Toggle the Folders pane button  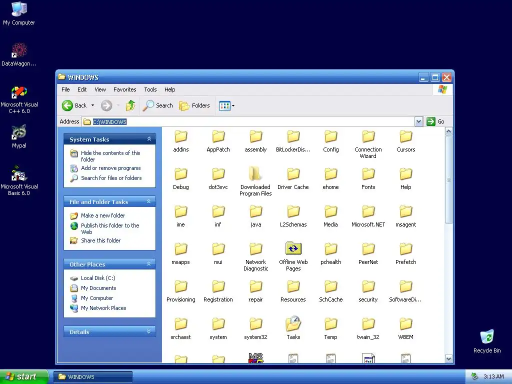click(194, 105)
